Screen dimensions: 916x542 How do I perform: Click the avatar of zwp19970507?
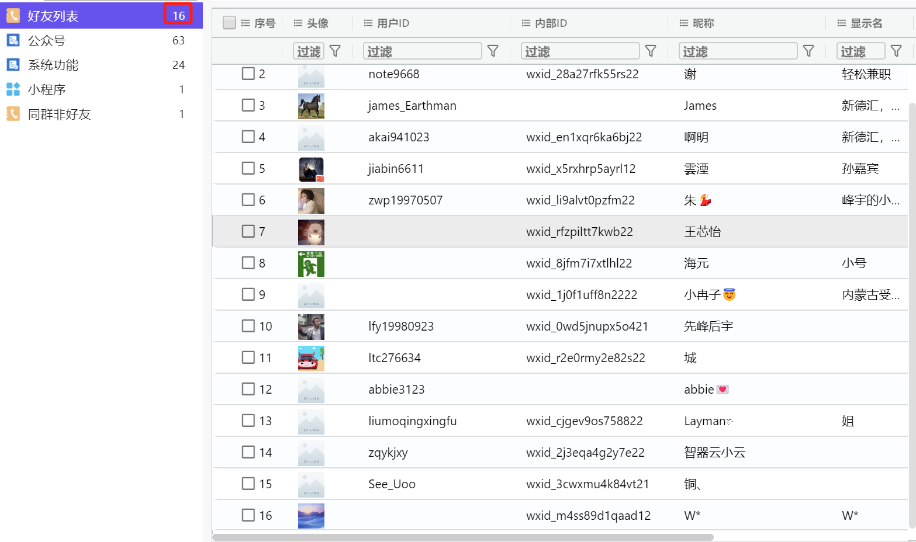pyautogui.click(x=311, y=201)
